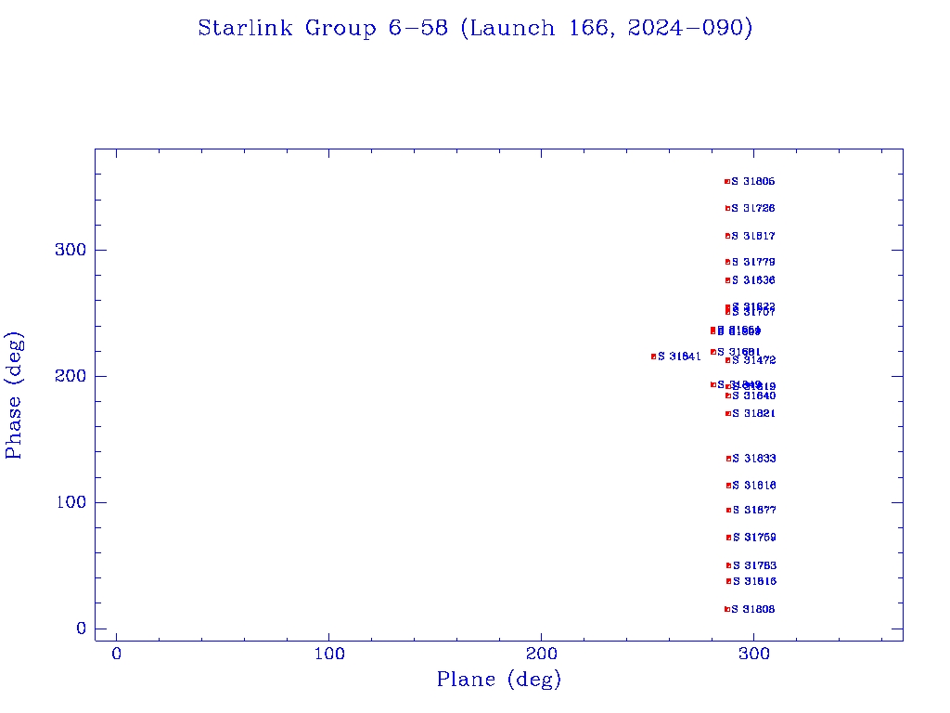Click the satellite label "S 31818"

[x=754, y=485]
